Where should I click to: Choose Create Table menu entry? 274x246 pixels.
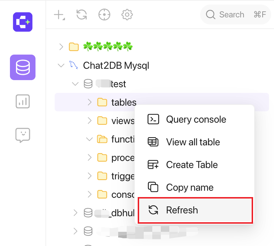click(195, 165)
